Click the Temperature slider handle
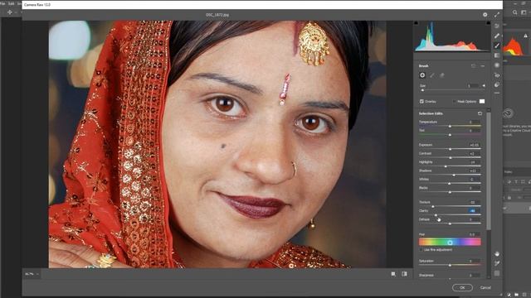The image size is (531, 298). 450,126
